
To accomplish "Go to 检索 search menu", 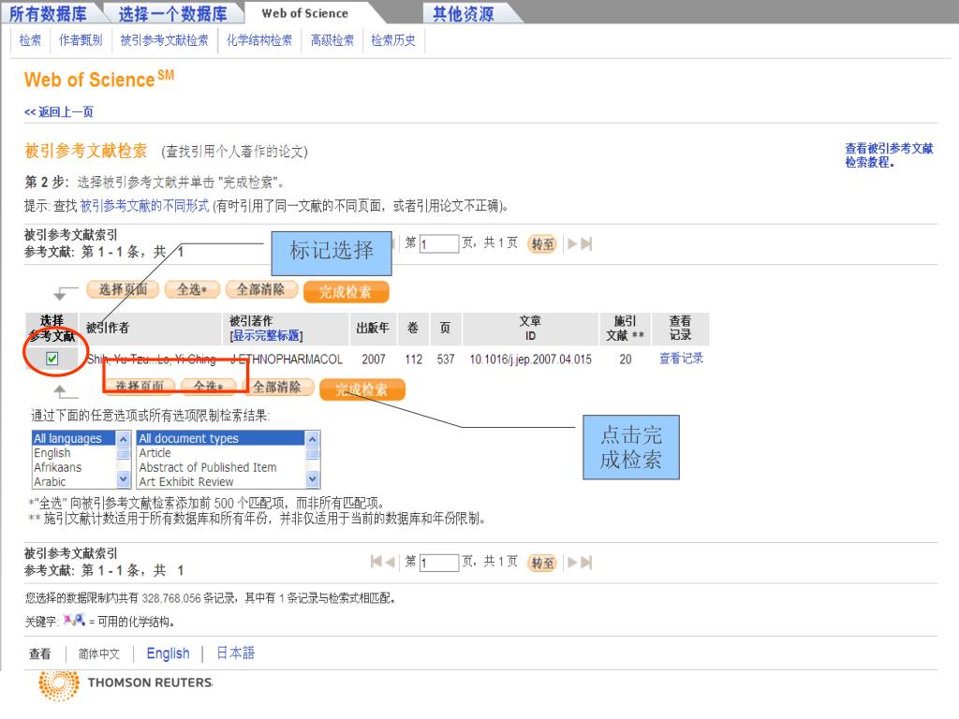I will (30, 40).
